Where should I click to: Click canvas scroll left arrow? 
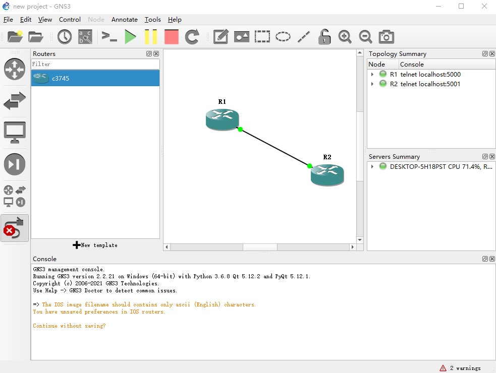[x=167, y=247]
